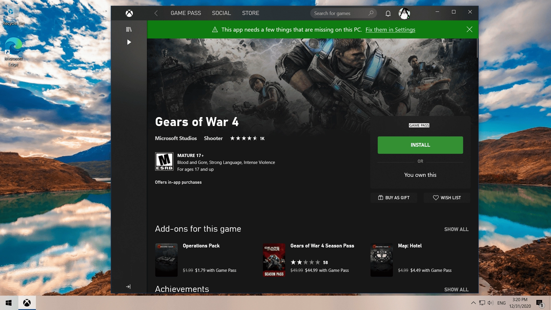Viewport: 551px width, 310px height.
Task: Click the play icon in sidebar
Action: tap(129, 42)
